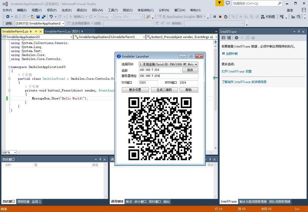
Task: Select the 解决方案资源管理器 tab
Action: tap(253, 201)
